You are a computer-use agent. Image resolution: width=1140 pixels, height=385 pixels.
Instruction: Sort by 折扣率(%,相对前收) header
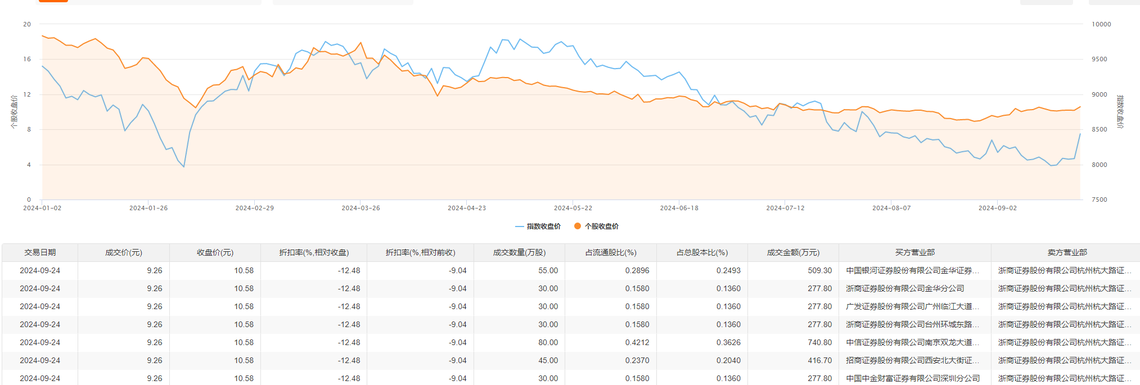point(420,252)
